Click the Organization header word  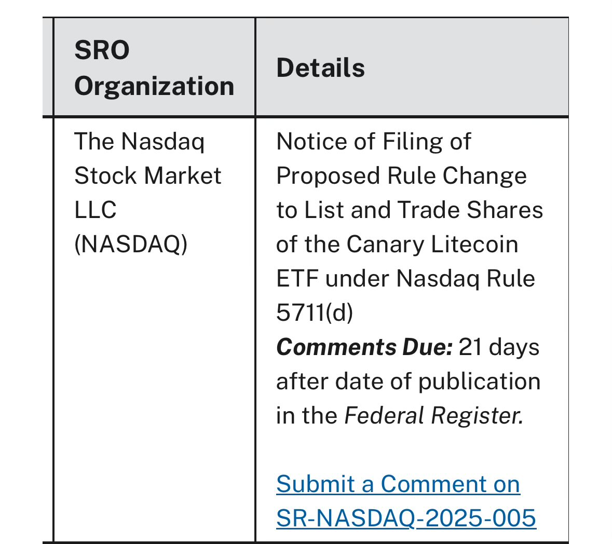pos(154,86)
